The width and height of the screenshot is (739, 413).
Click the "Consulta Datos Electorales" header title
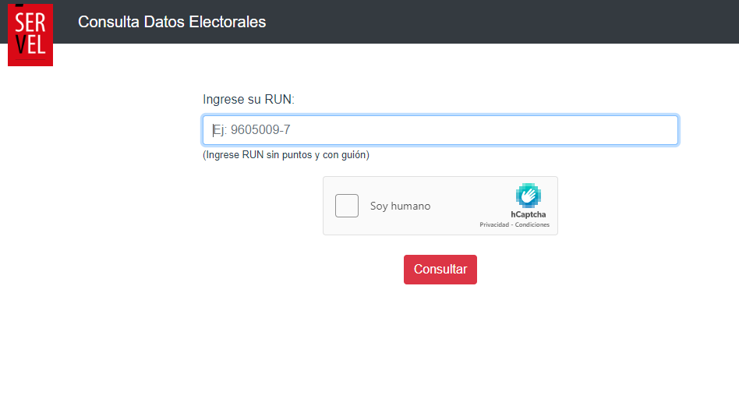coord(172,22)
